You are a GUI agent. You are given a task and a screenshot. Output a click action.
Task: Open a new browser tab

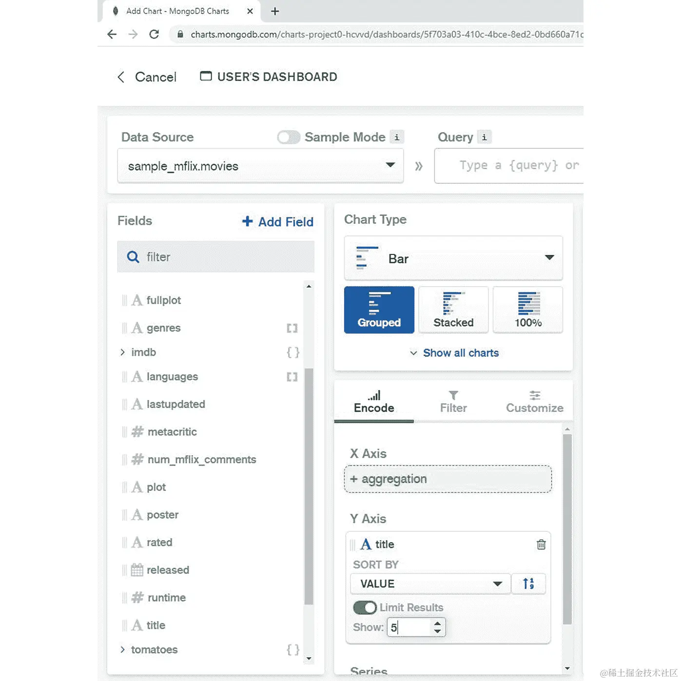(275, 11)
